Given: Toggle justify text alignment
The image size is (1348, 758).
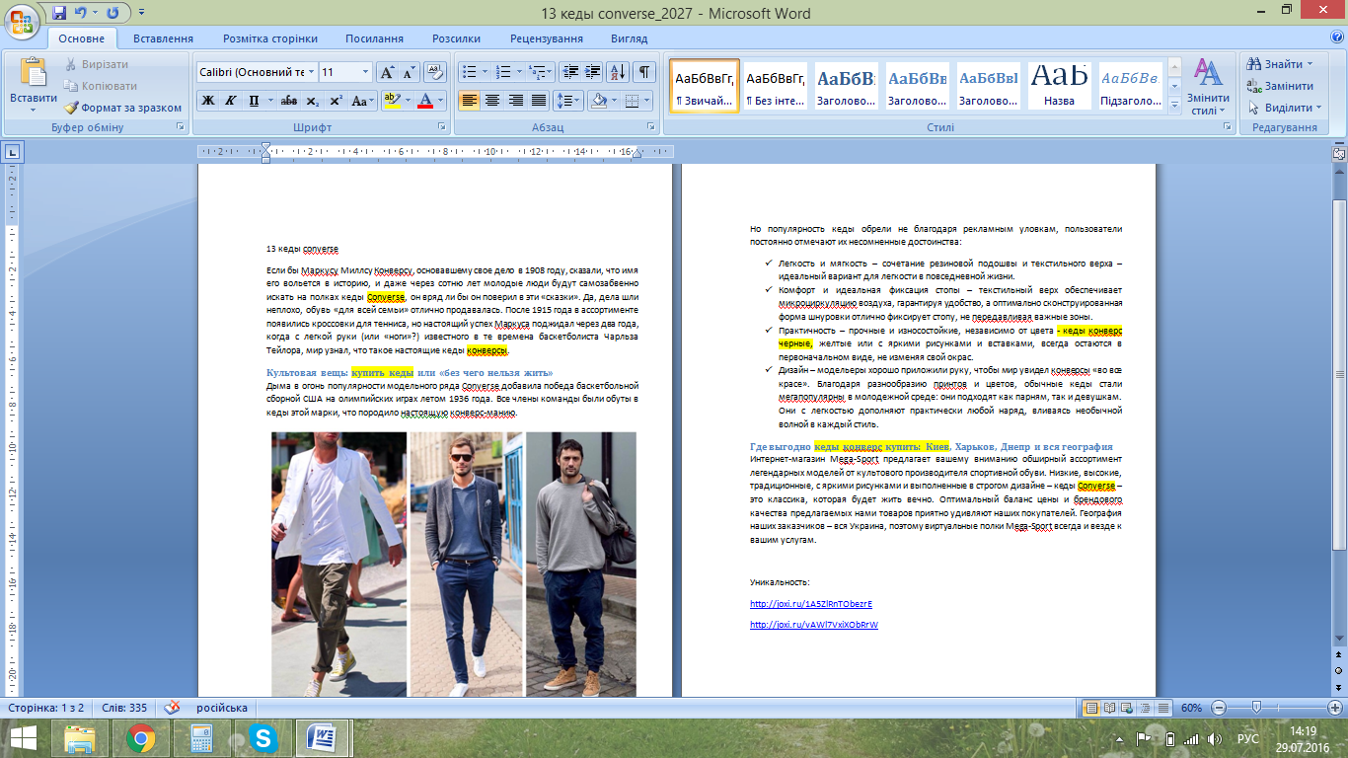Looking at the screenshot, I should coord(539,101).
